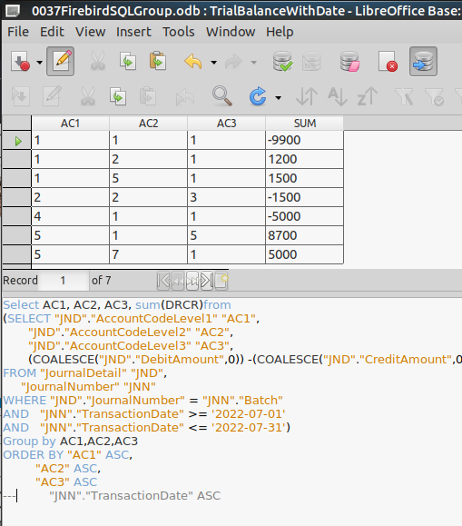Toggle Edit Mode pencil button
This screenshot has width=462, height=526.
(x=60, y=62)
